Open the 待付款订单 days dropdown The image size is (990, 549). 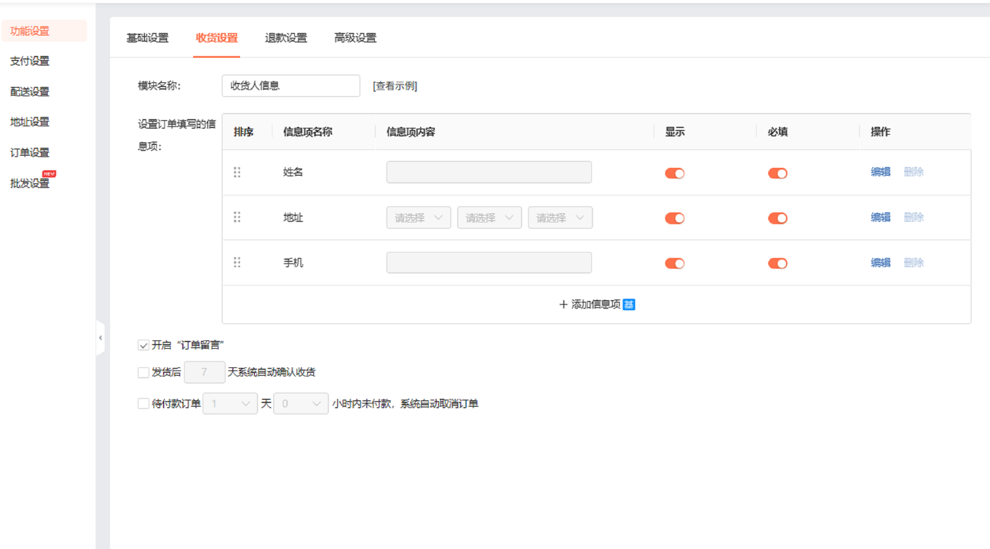(230, 403)
